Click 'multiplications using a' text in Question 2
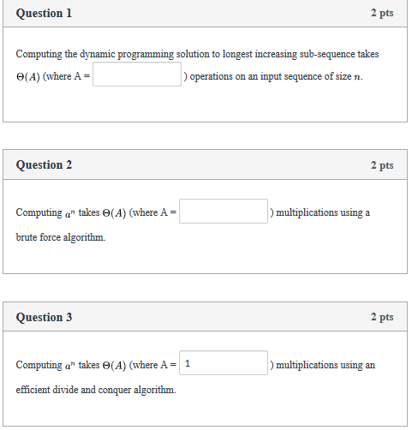The width and height of the screenshot is (412, 430). pos(323,212)
